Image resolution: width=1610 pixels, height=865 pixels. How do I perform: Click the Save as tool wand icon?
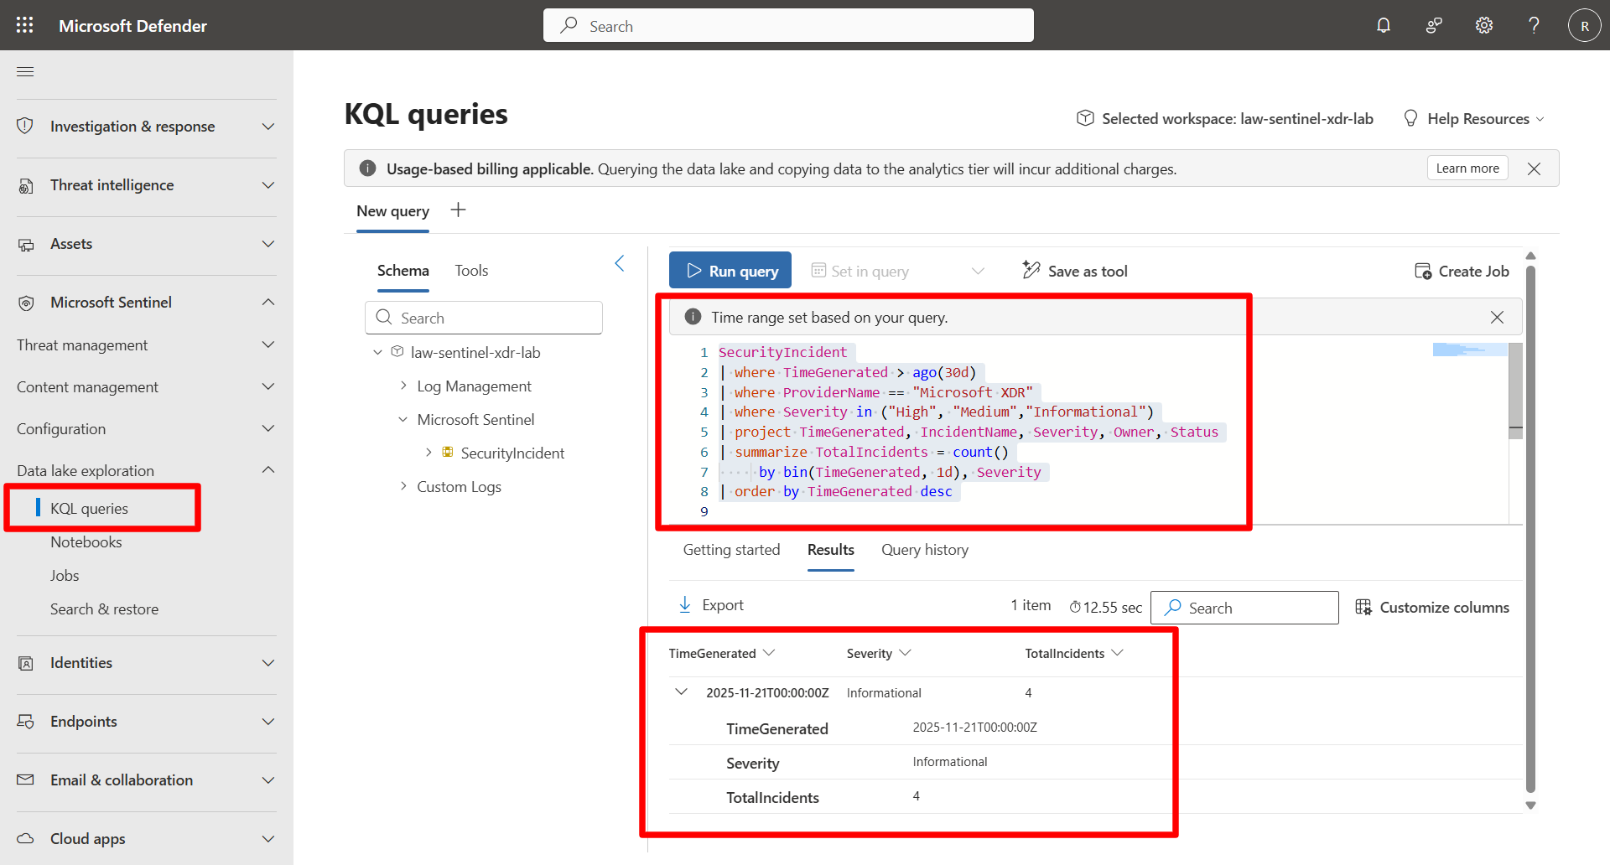pos(1031,270)
